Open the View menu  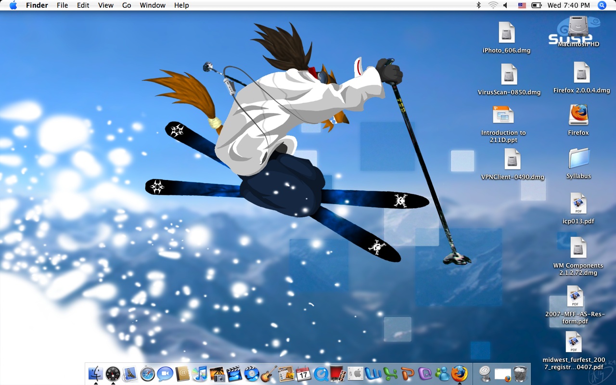pyautogui.click(x=106, y=5)
